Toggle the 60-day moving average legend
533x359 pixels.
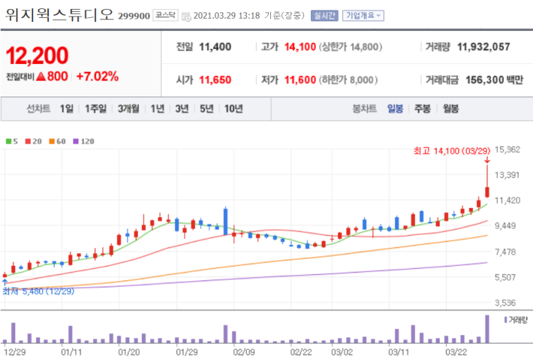(x=57, y=141)
